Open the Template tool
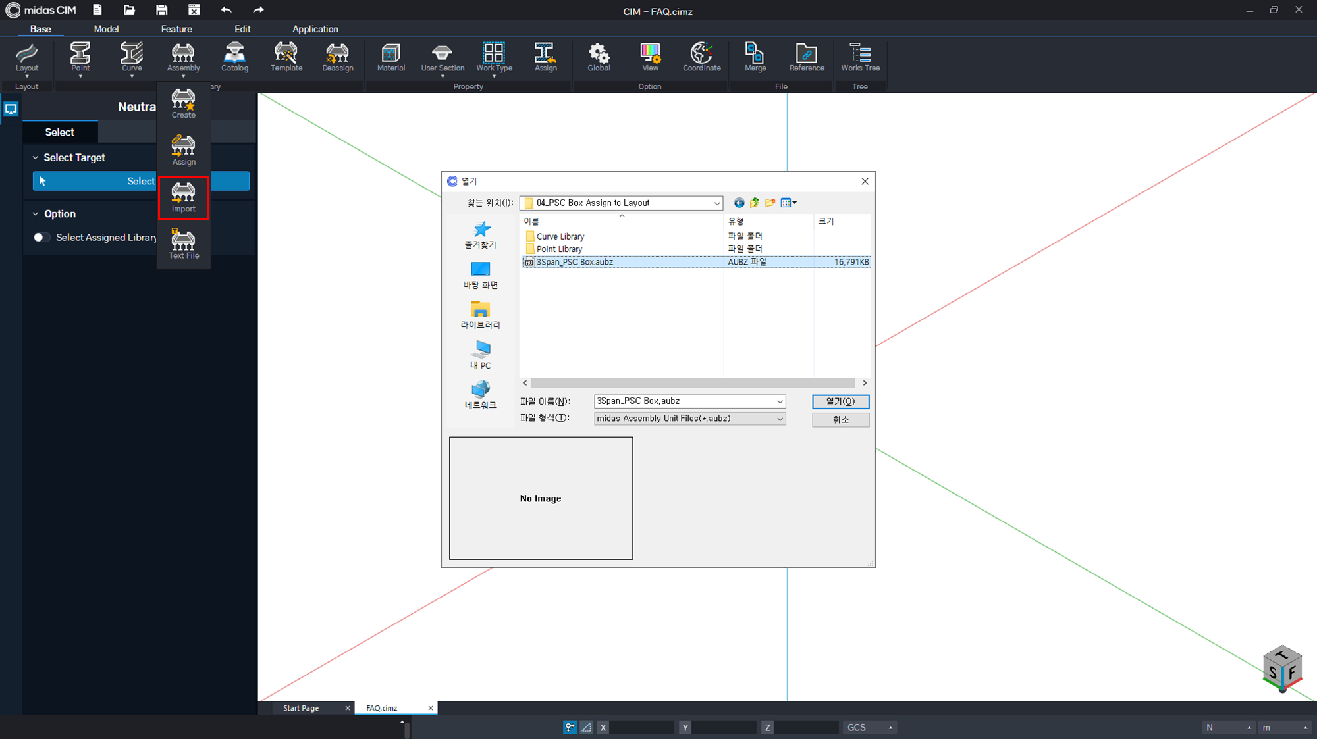 [286, 57]
